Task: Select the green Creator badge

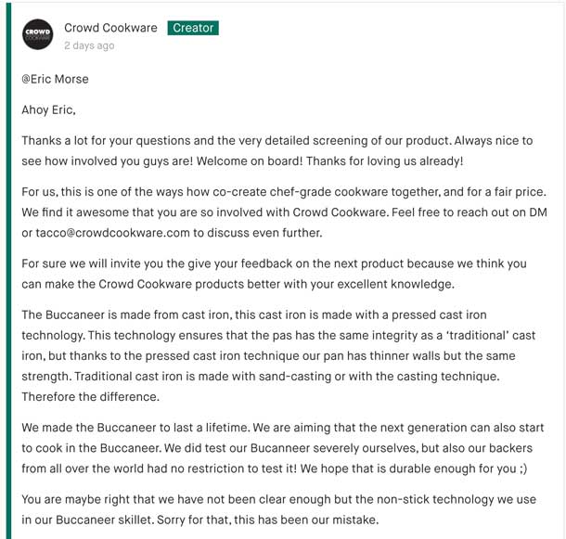Action: point(193,28)
